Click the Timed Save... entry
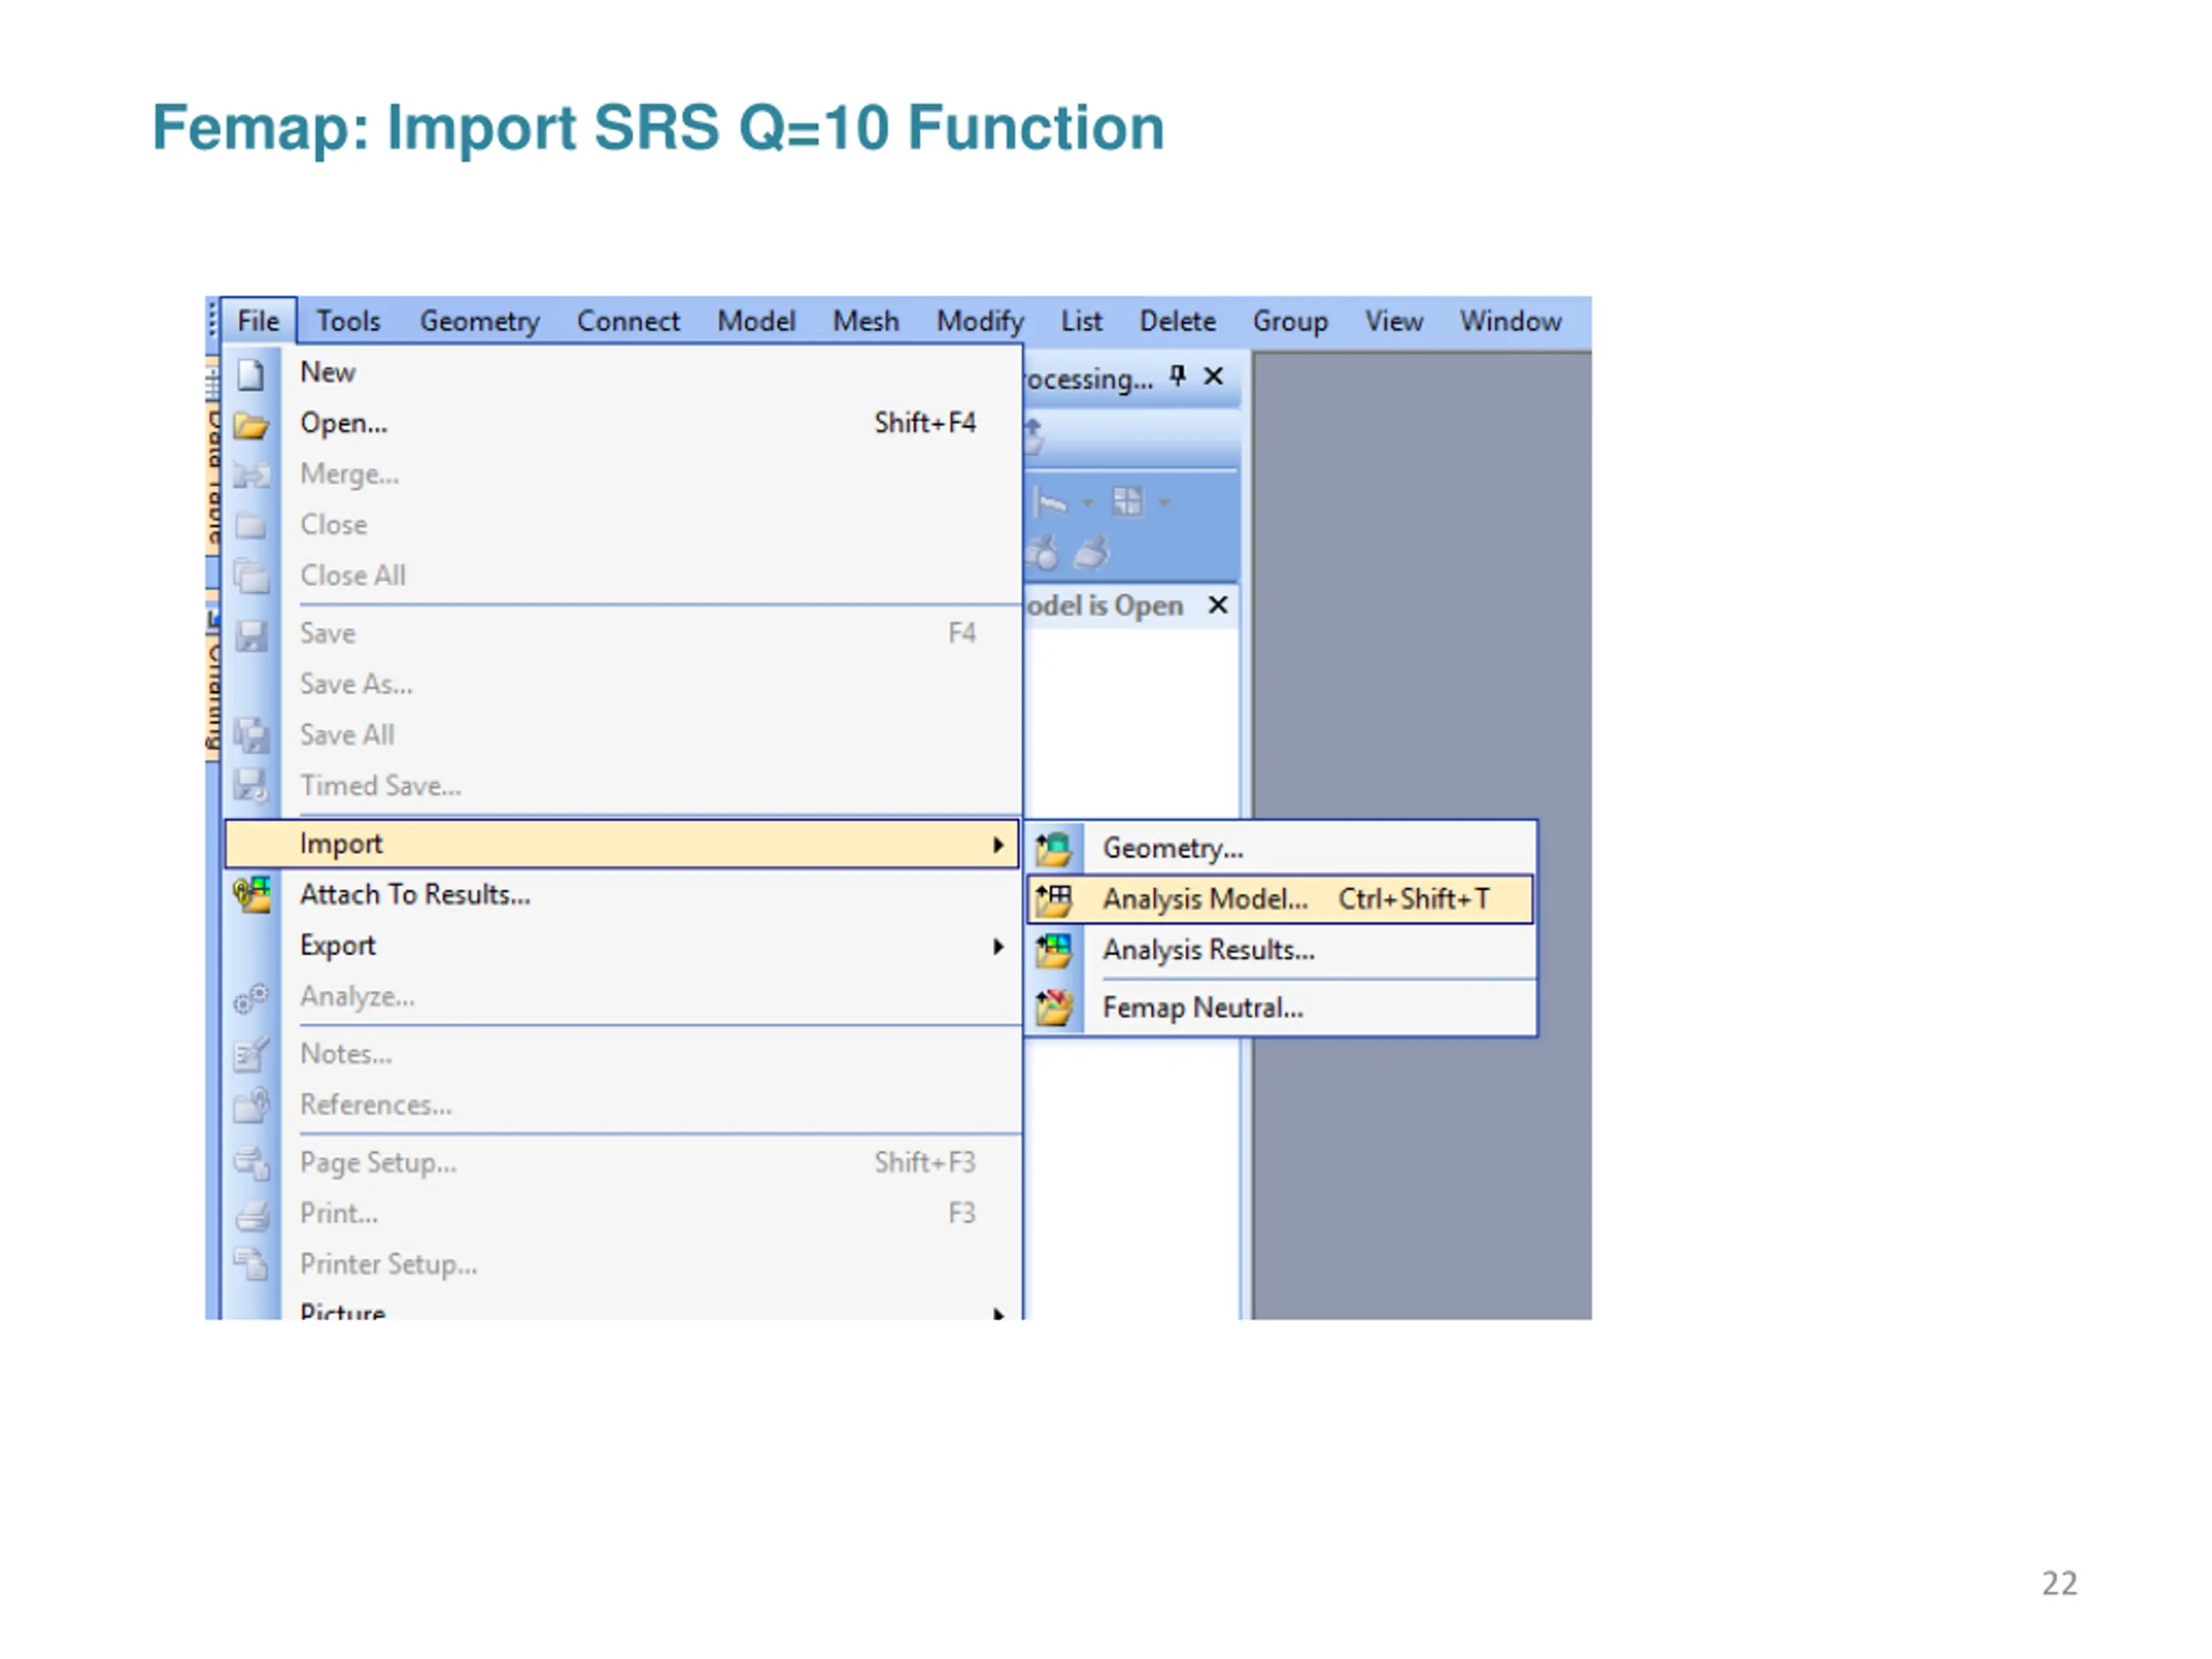 pos(622,786)
